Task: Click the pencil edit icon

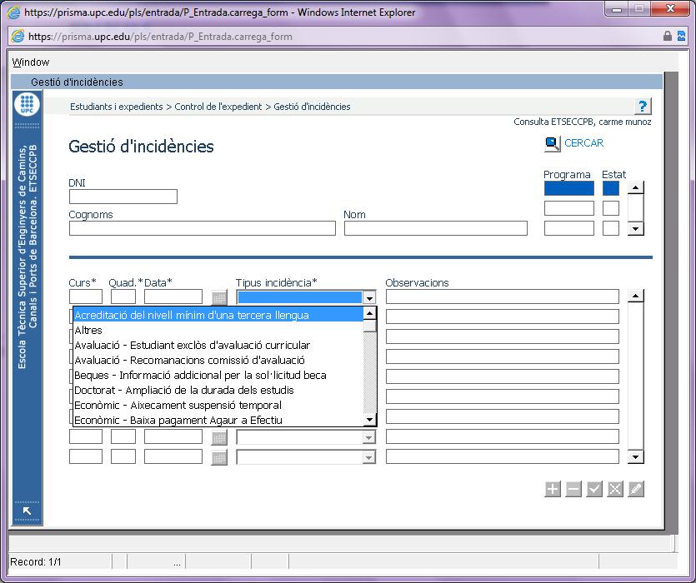Action: pyautogui.click(x=636, y=490)
